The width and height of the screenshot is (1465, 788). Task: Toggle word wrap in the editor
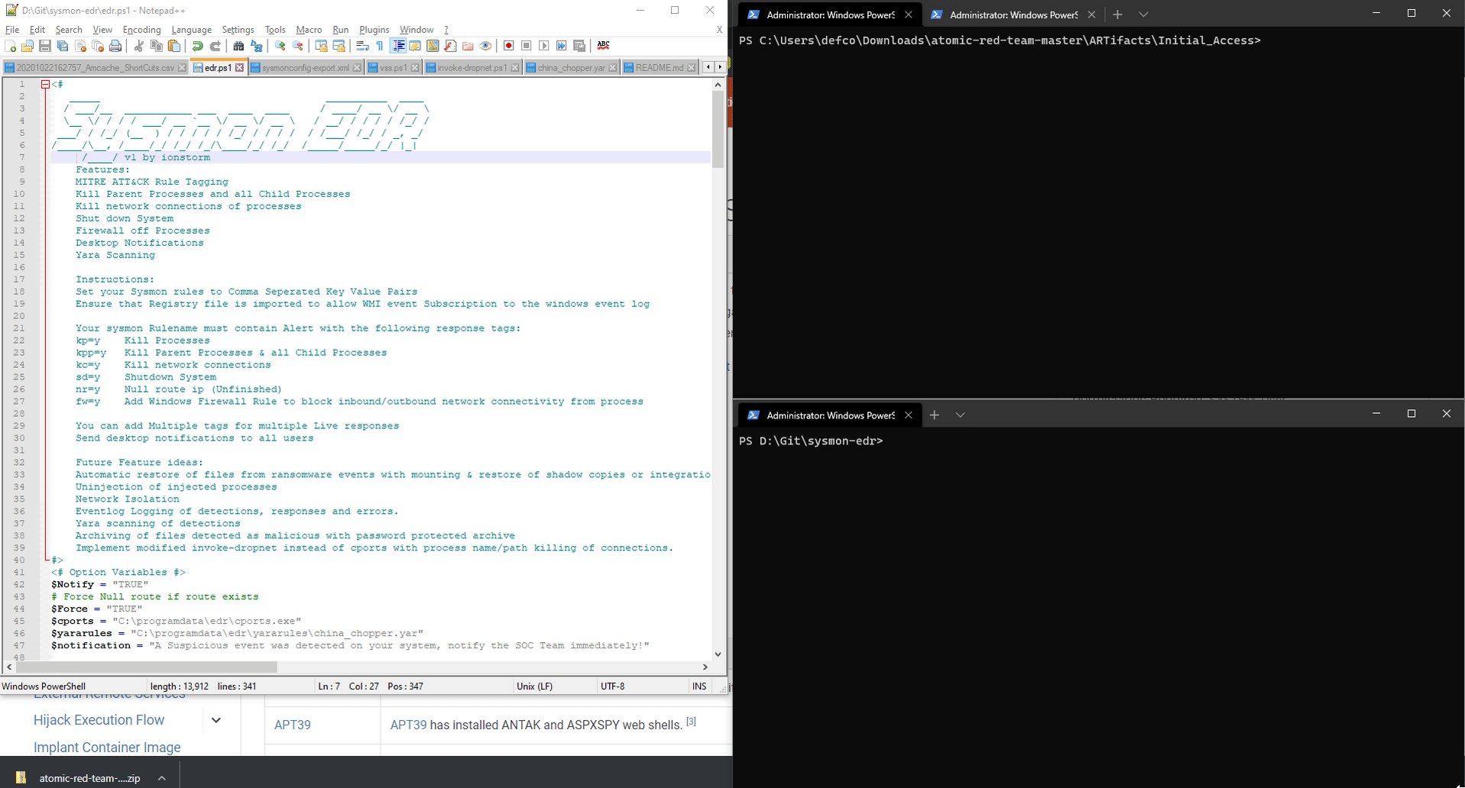[x=362, y=46]
